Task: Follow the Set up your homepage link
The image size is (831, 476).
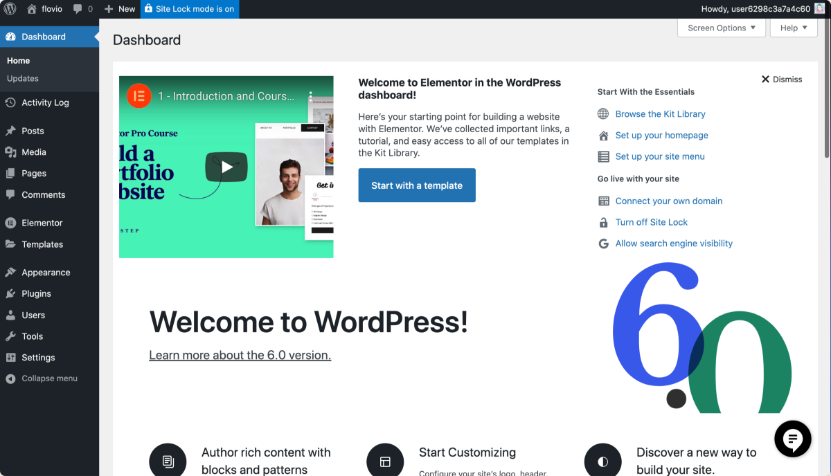Action: click(662, 136)
